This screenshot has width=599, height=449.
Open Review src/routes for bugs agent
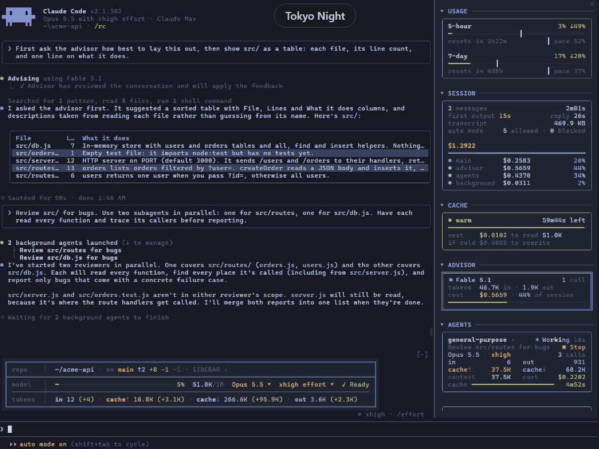point(70,250)
